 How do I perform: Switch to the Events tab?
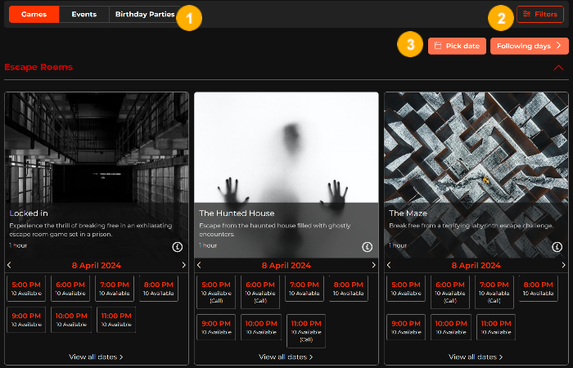coord(83,15)
